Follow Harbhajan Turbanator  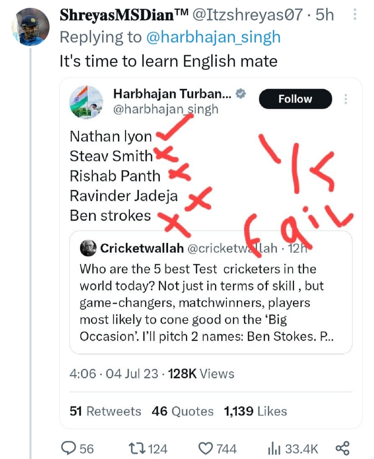295,99
